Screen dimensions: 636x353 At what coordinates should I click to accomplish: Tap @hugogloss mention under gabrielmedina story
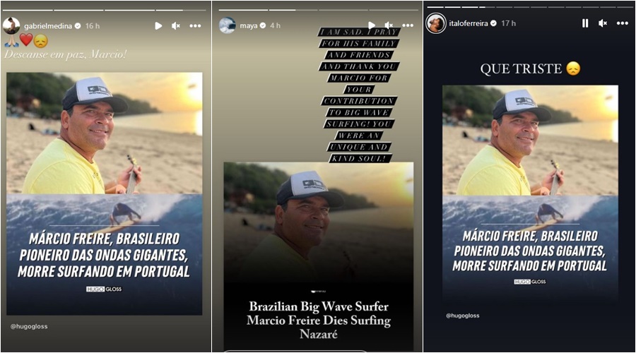click(29, 326)
